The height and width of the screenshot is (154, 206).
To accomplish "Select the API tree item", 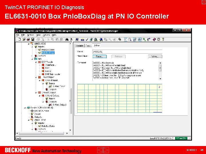I will tap(40, 59).
